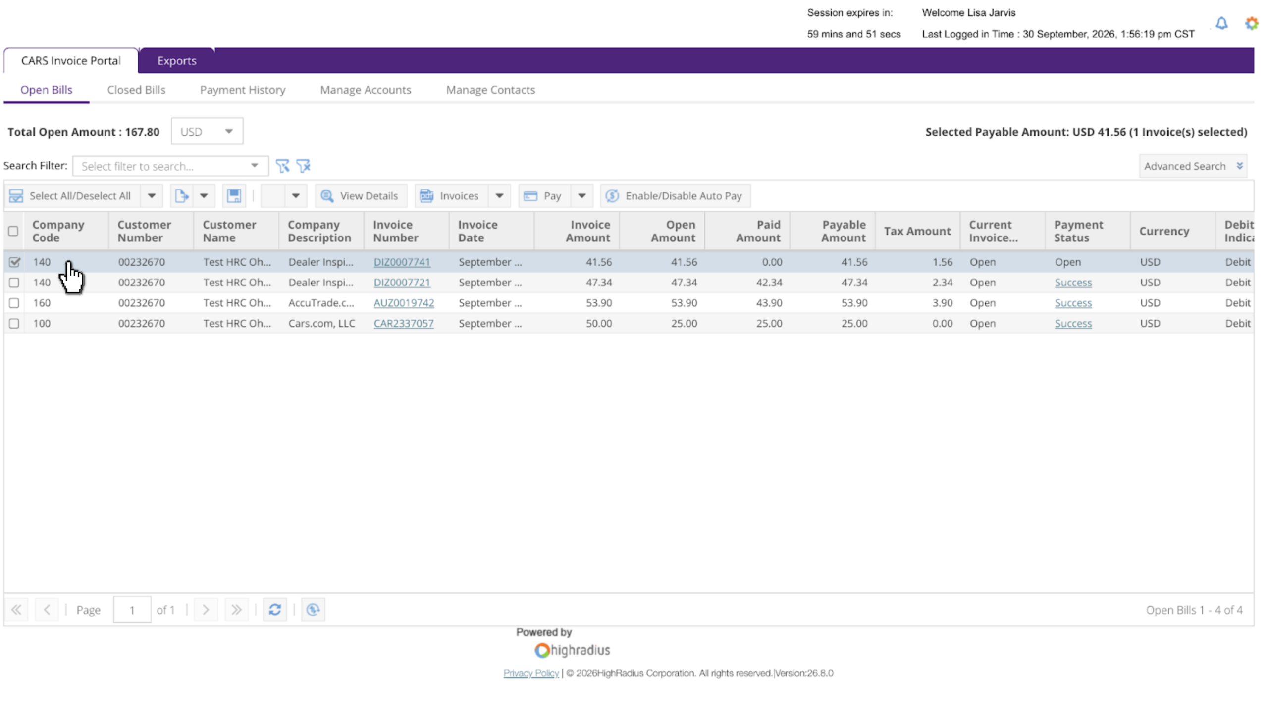
Task: Click Select All/Deselect All button
Action: coord(73,196)
